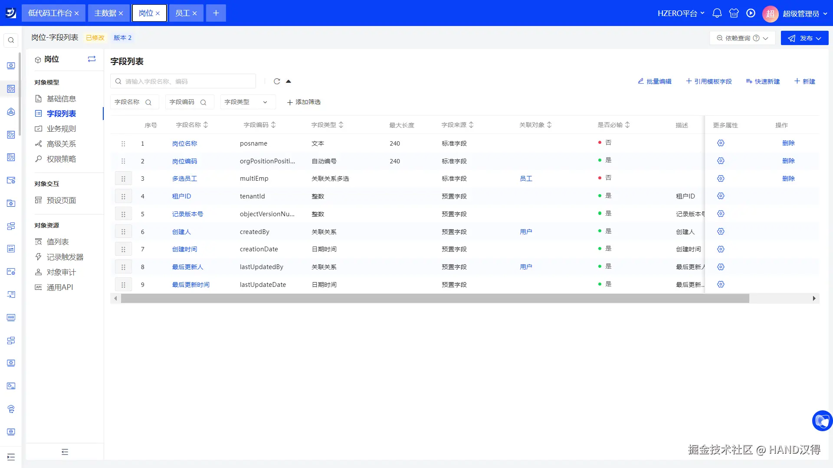Click the switch icon next to 岗位
This screenshot has width=833, height=468.
point(92,59)
